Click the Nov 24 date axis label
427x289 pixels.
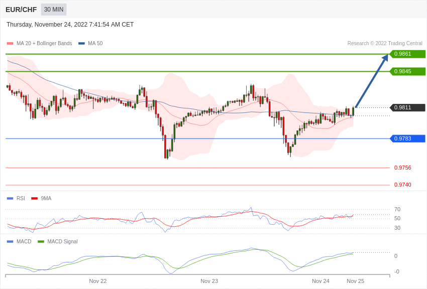(321, 281)
